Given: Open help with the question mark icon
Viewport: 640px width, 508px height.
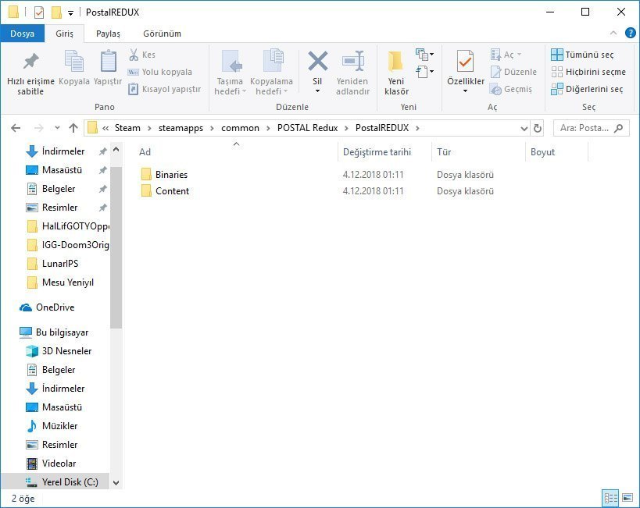Looking at the screenshot, I should point(630,33).
